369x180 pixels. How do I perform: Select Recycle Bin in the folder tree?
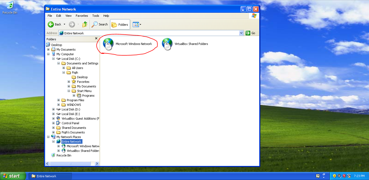64,155
